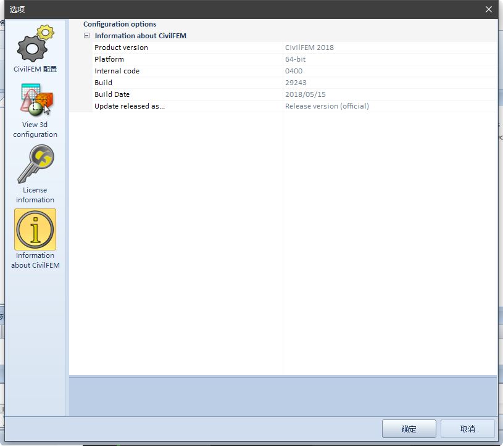
Task: Click the Information about CivilFEM group header
Action: point(140,36)
